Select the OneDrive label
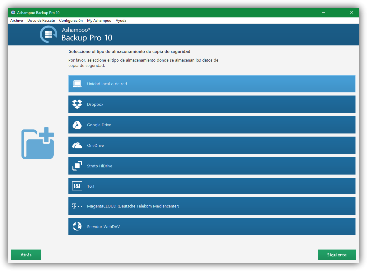 (95, 145)
